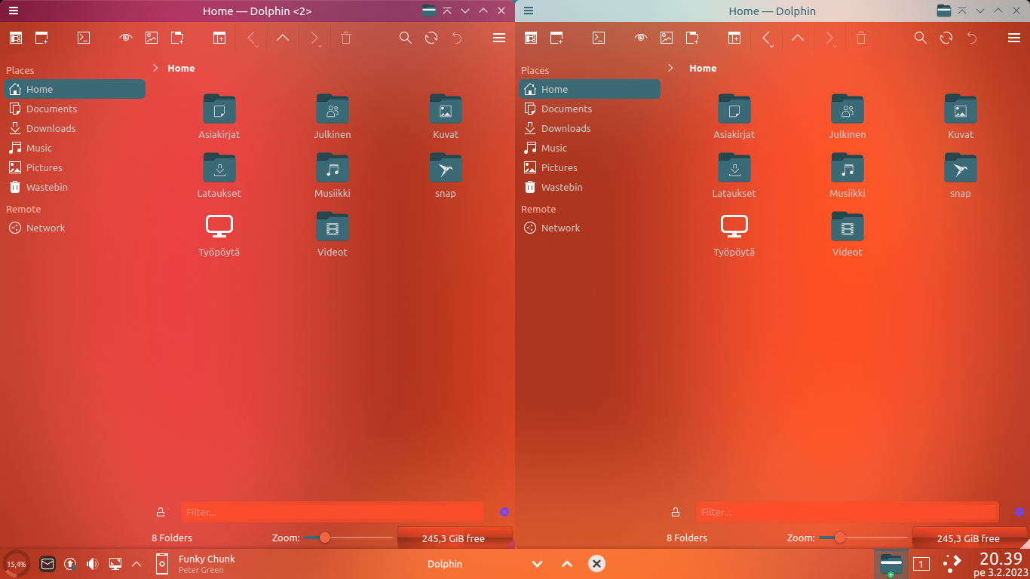Click 245,3 GiB free button in Dolphin <2>
The height and width of the screenshot is (579, 1030).
click(455, 538)
